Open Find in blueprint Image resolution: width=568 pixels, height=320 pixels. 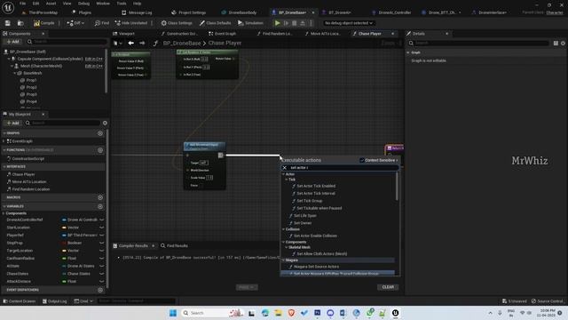[101, 23]
